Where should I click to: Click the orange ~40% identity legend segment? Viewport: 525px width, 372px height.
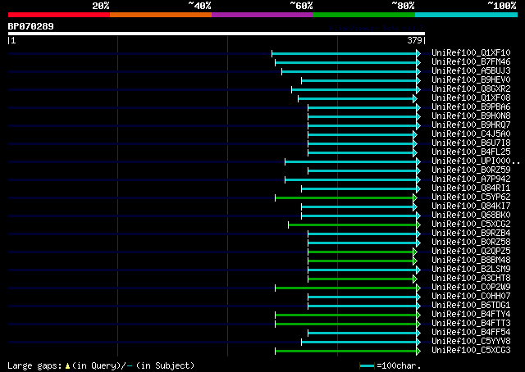click(161, 15)
